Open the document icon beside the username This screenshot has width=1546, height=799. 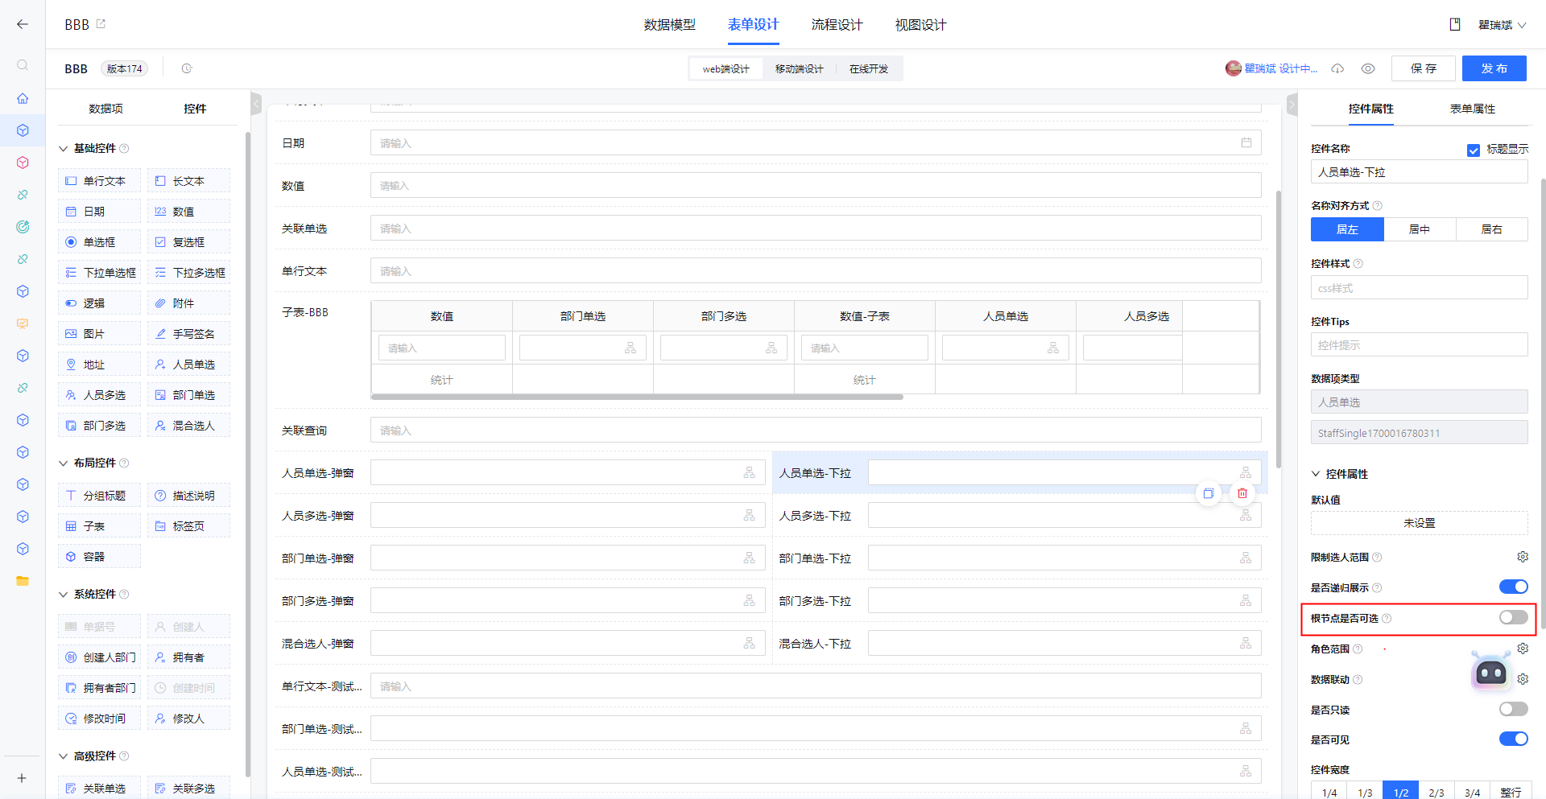pos(1455,24)
